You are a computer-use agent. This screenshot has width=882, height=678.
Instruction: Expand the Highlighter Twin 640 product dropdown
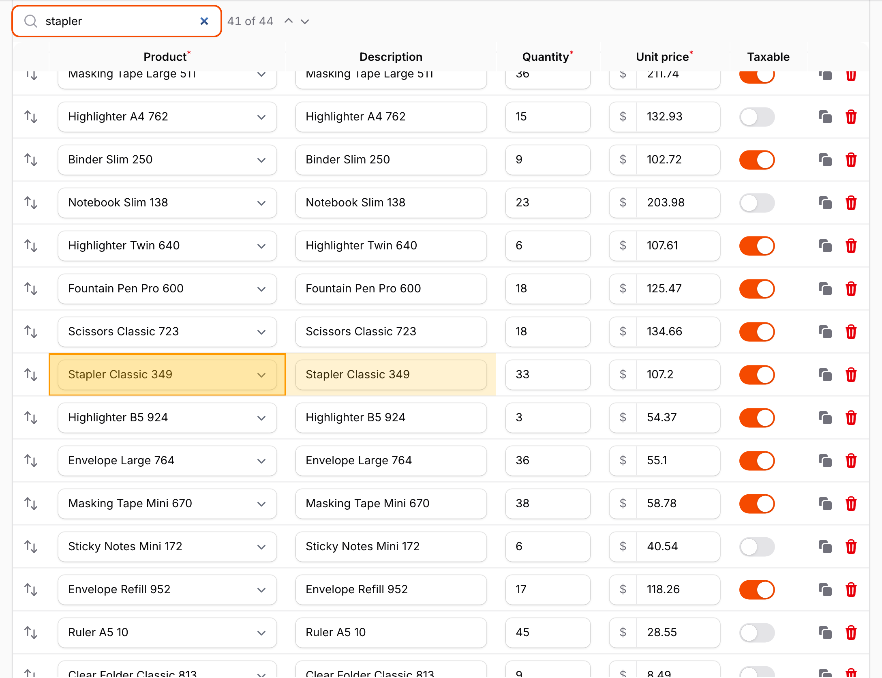167,246
